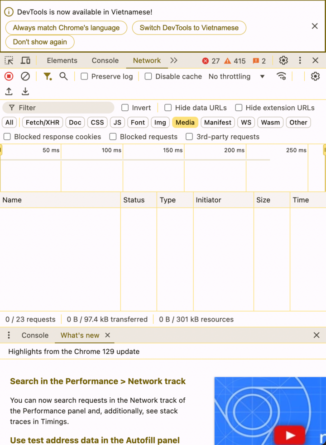Click the red error count badge 27

point(211,61)
